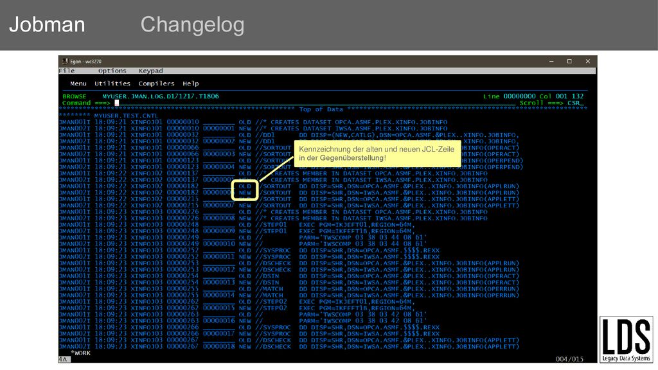Click NEW line CREATES DATASET IWSA.ASMF.PLEX.XINFO.JOBINFO

pyautogui.click(x=253, y=128)
